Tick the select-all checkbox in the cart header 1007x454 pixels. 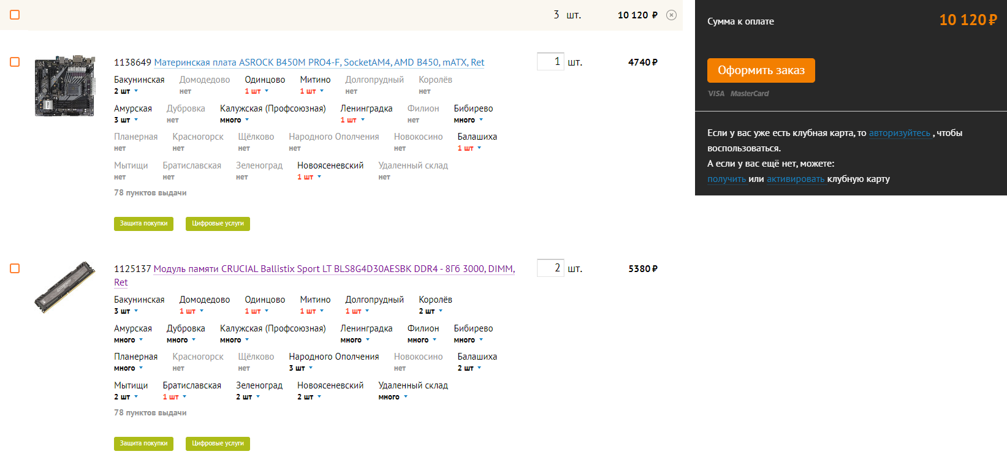15,15
